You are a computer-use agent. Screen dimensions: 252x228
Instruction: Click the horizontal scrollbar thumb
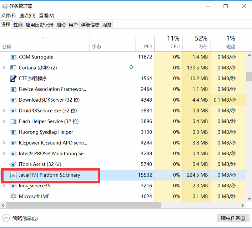point(84,206)
